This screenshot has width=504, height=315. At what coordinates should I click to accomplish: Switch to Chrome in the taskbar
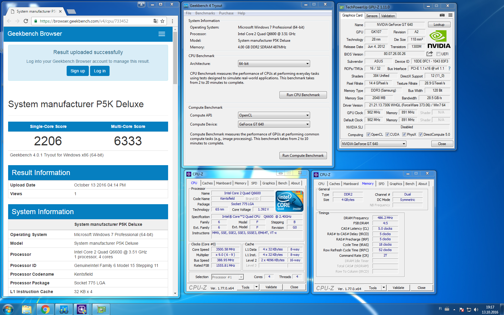[x=45, y=309]
